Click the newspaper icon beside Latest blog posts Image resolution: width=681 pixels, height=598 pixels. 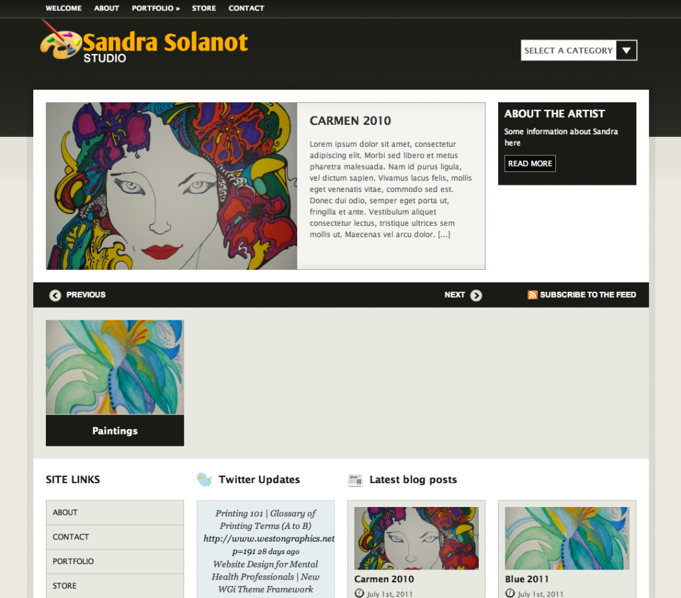coord(355,480)
